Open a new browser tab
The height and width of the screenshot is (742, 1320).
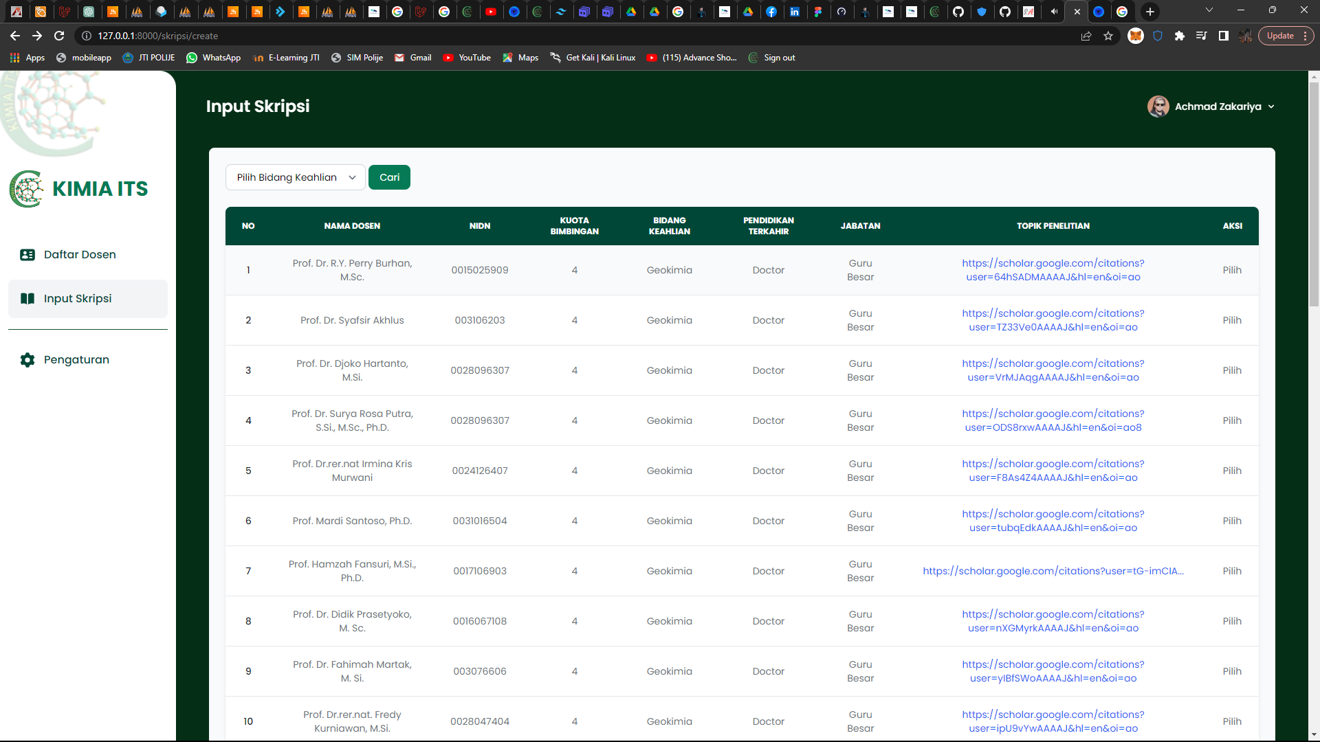(x=1149, y=12)
